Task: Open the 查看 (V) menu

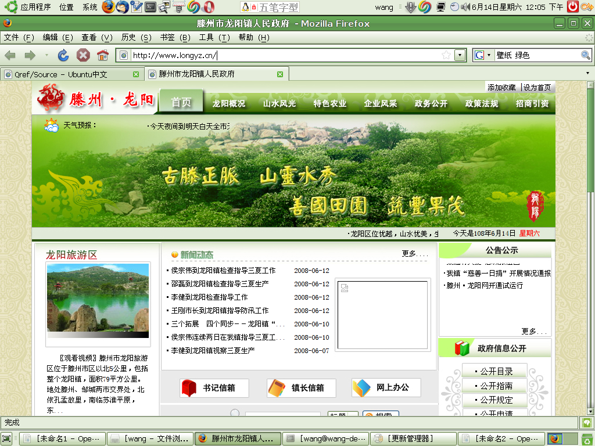Action: [97, 38]
